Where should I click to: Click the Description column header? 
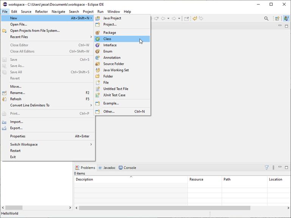(84, 179)
